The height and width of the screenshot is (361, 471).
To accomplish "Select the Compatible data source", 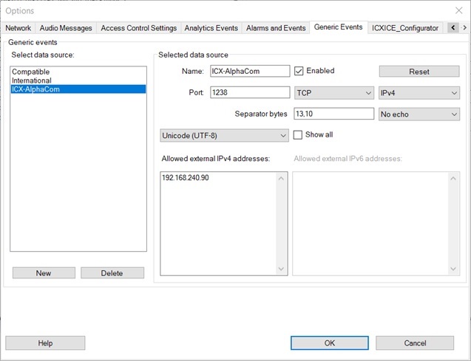I will click(31, 72).
